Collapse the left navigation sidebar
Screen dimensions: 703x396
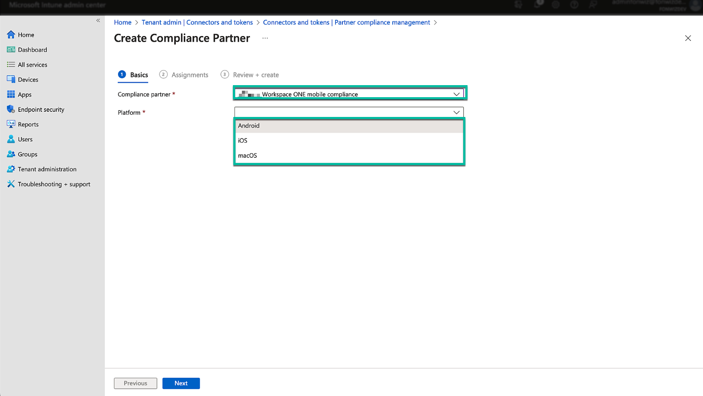[x=98, y=21]
